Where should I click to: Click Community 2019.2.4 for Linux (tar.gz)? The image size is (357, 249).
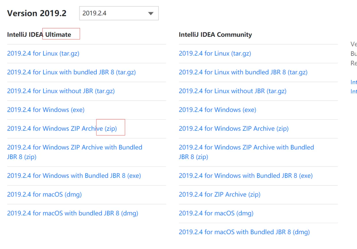[x=215, y=53]
